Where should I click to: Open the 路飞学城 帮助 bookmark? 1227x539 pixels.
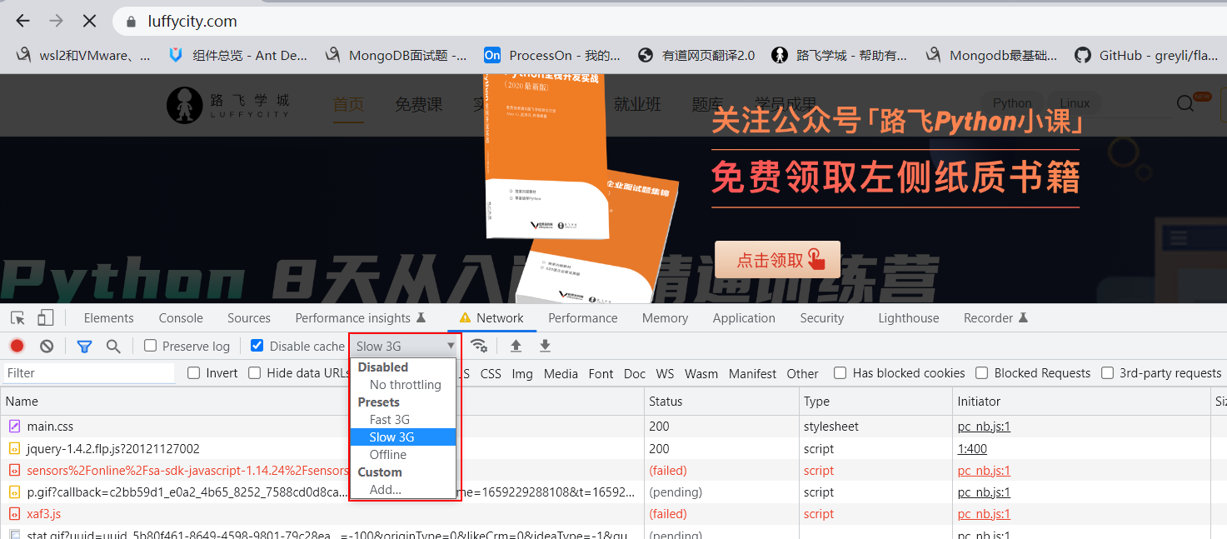[839, 55]
